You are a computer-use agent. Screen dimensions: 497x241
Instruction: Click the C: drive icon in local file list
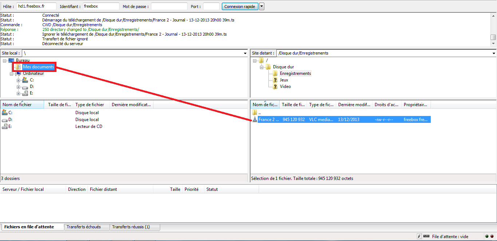pyautogui.click(x=4, y=113)
